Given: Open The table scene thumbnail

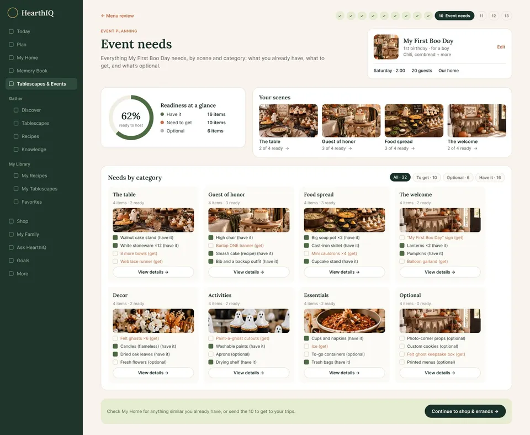Looking at the screenshot, I should coord(288,121).
